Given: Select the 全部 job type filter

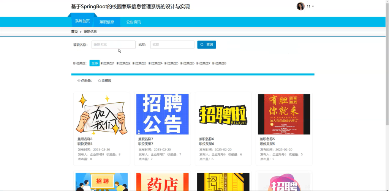Looking at the screenshot, I should pyautogui.click(x=95, y=63).
